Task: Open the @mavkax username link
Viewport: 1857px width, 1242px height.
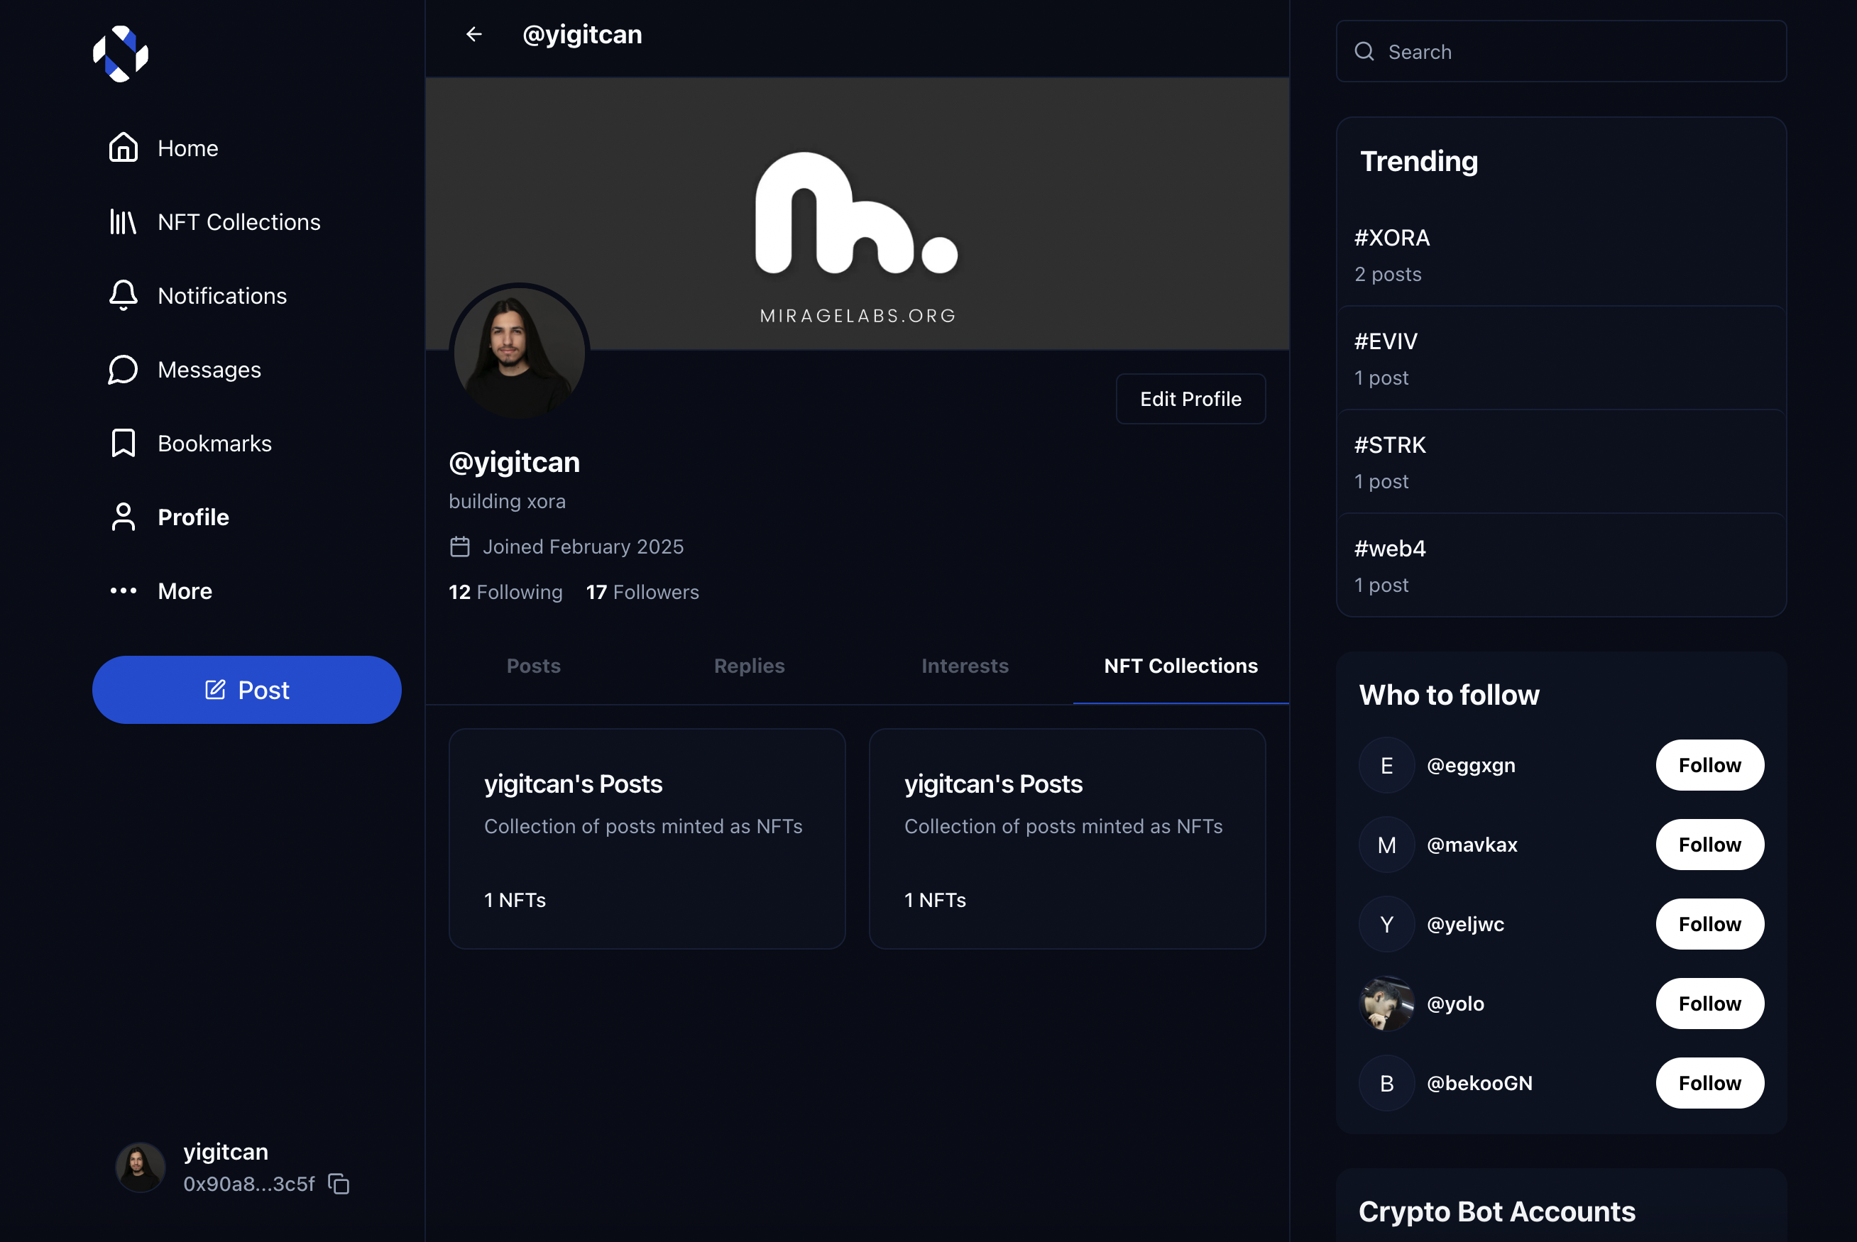Action: tap(1472, 845)
